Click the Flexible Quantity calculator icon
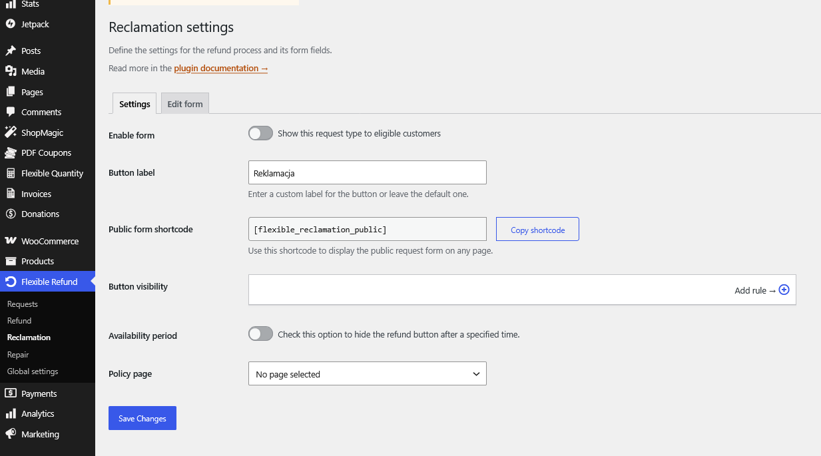This screenshot has width=821, height=456. click(11, 173)
